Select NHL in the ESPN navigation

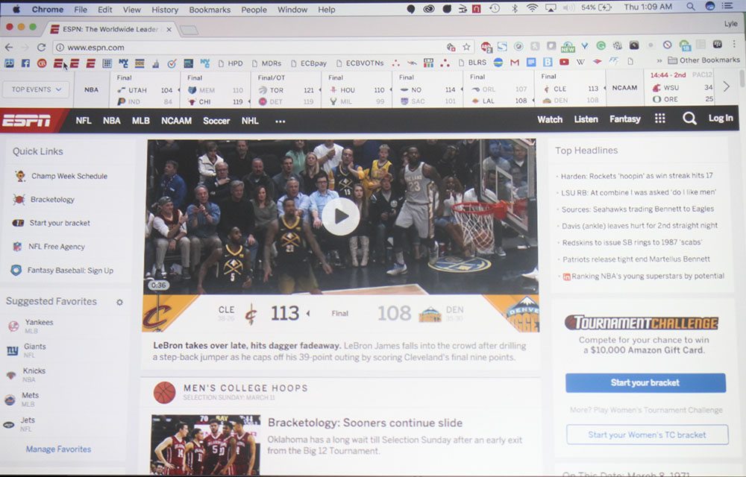point(250,121)
